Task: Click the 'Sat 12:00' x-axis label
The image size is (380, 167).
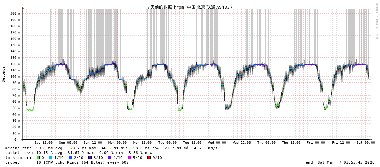Action: click(x=43, y=143)
